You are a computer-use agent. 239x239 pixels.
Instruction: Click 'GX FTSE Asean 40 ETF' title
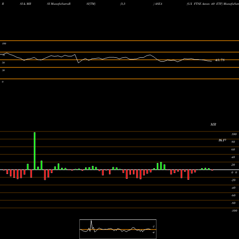[x=205, y=4]
